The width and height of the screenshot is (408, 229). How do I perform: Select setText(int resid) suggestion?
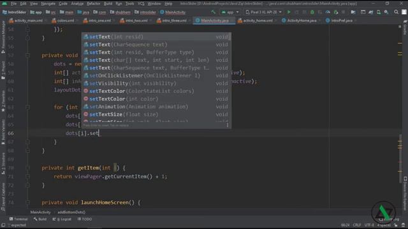click(x=156, y=37)
